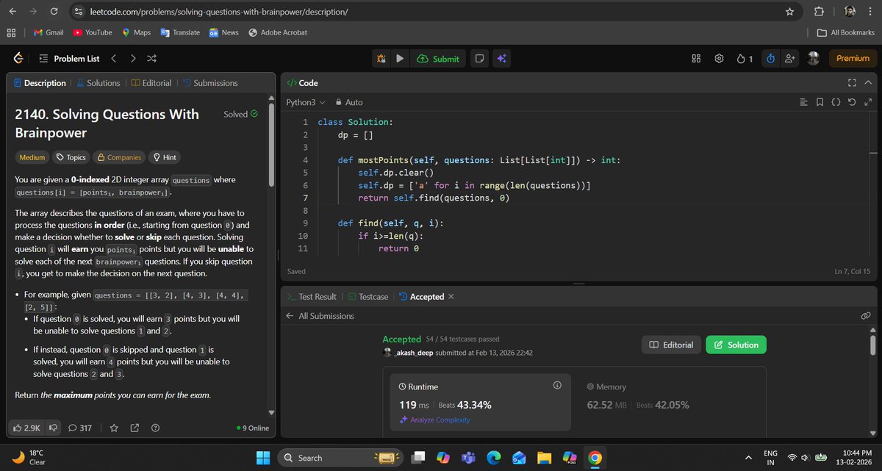Click the green Submit button
This screenshot has height=471, width=882.
tap(438, 59)
